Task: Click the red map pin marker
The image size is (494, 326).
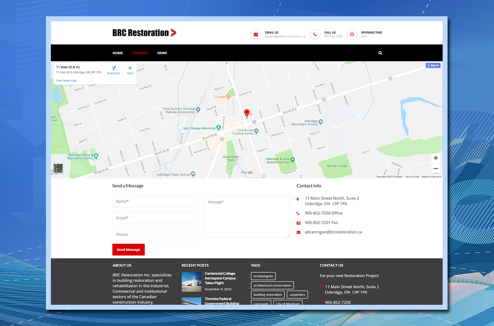Action: click(247, 114)
